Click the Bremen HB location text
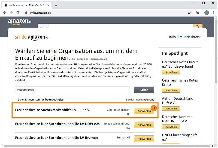Viewport: 218px width, 148px height. coord(123,138)
